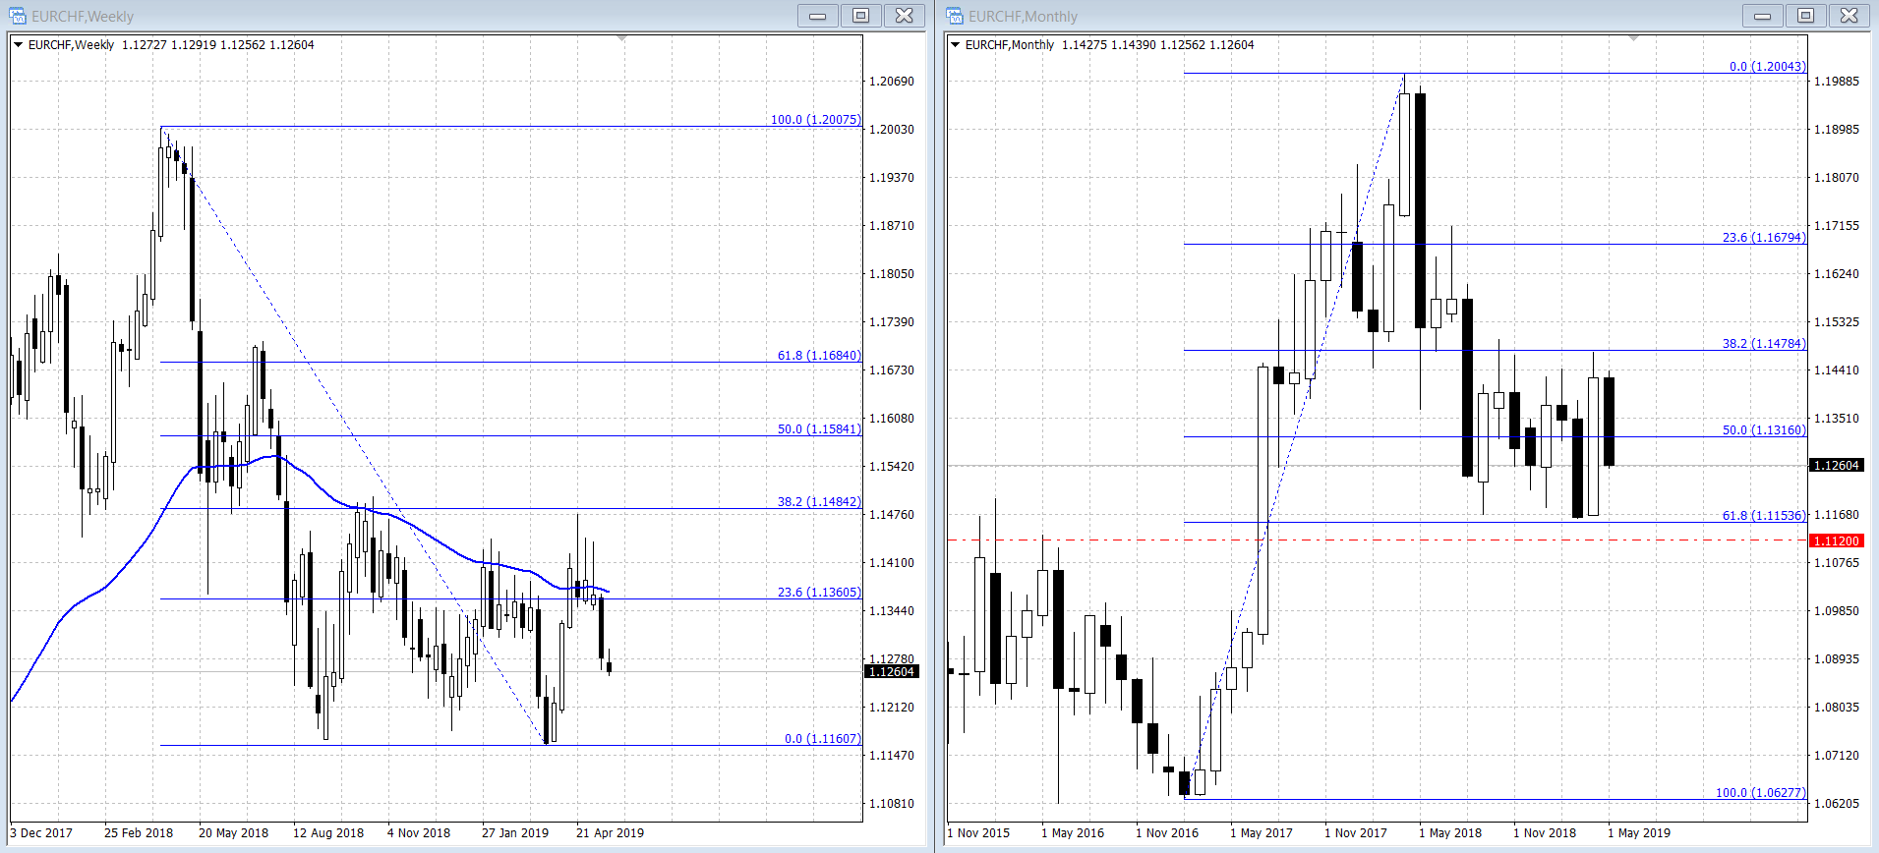Open the triangle menu beside EURCHF,Monthly label
1879x853 pixels.
tap(955, 44)
